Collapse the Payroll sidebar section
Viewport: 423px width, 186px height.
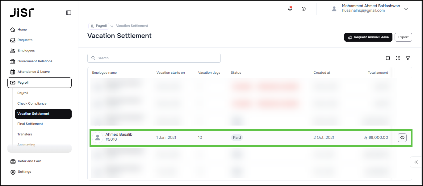click(x=40, y=83)
